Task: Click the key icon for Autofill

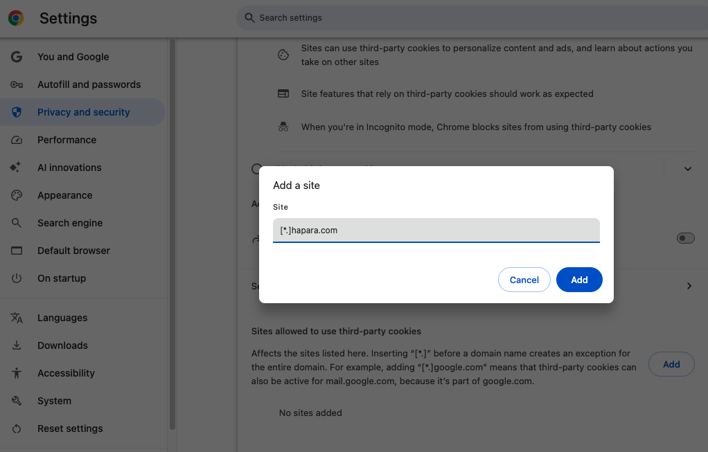Action: pyautogui.click(x=17, y=84)
